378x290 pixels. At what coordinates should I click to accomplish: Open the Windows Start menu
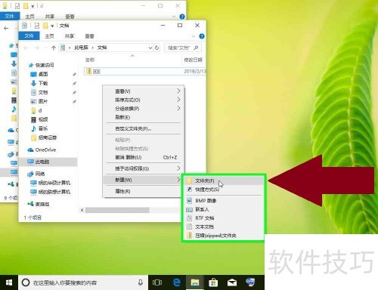[9, 282]
